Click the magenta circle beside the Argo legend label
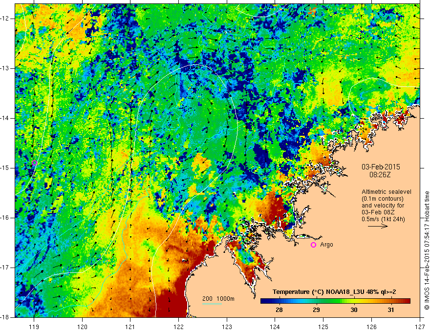 pyautogui.click(x=313, y=245)
